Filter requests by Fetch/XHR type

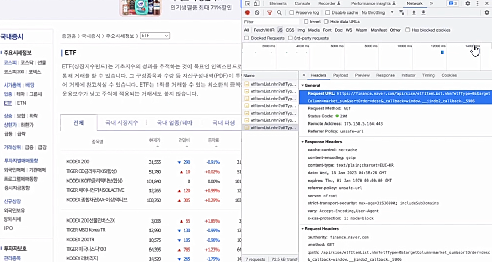264,30
